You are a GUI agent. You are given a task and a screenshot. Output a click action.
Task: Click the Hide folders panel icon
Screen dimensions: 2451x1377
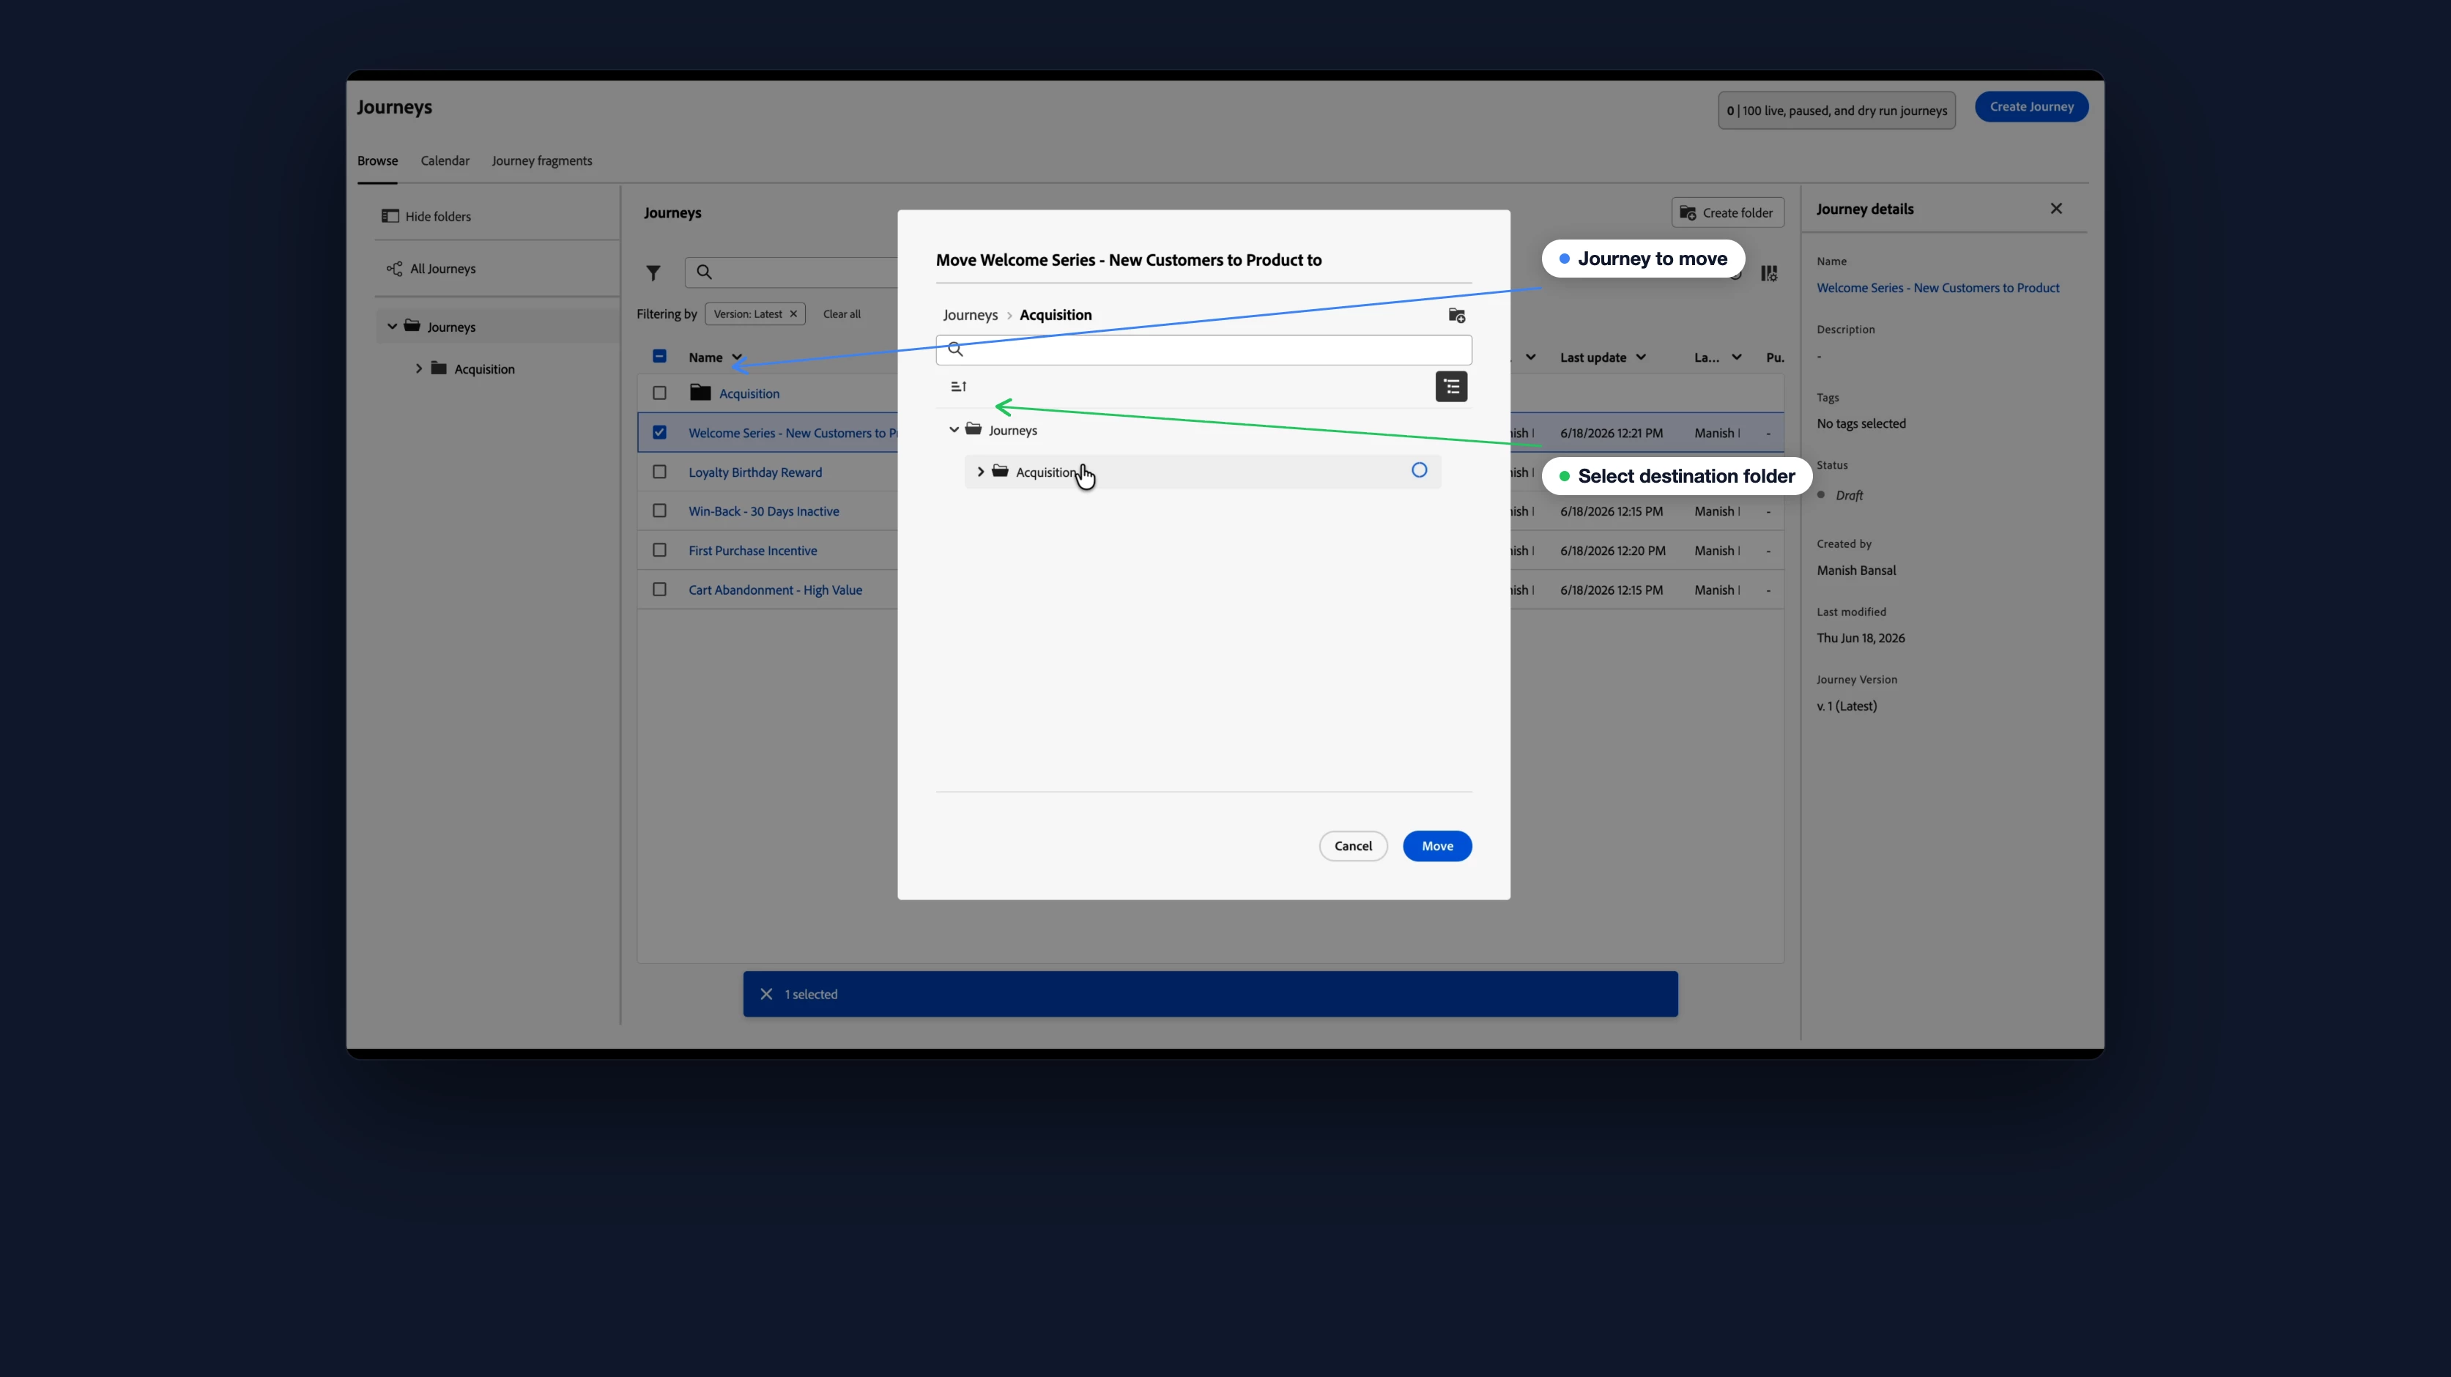pos(390,216)
